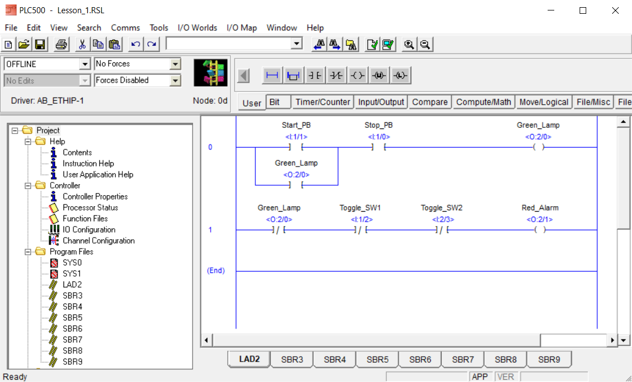Insert a new rung with the rung icon
The height and width of the screenshot is (382, 632).
point(272,76)
